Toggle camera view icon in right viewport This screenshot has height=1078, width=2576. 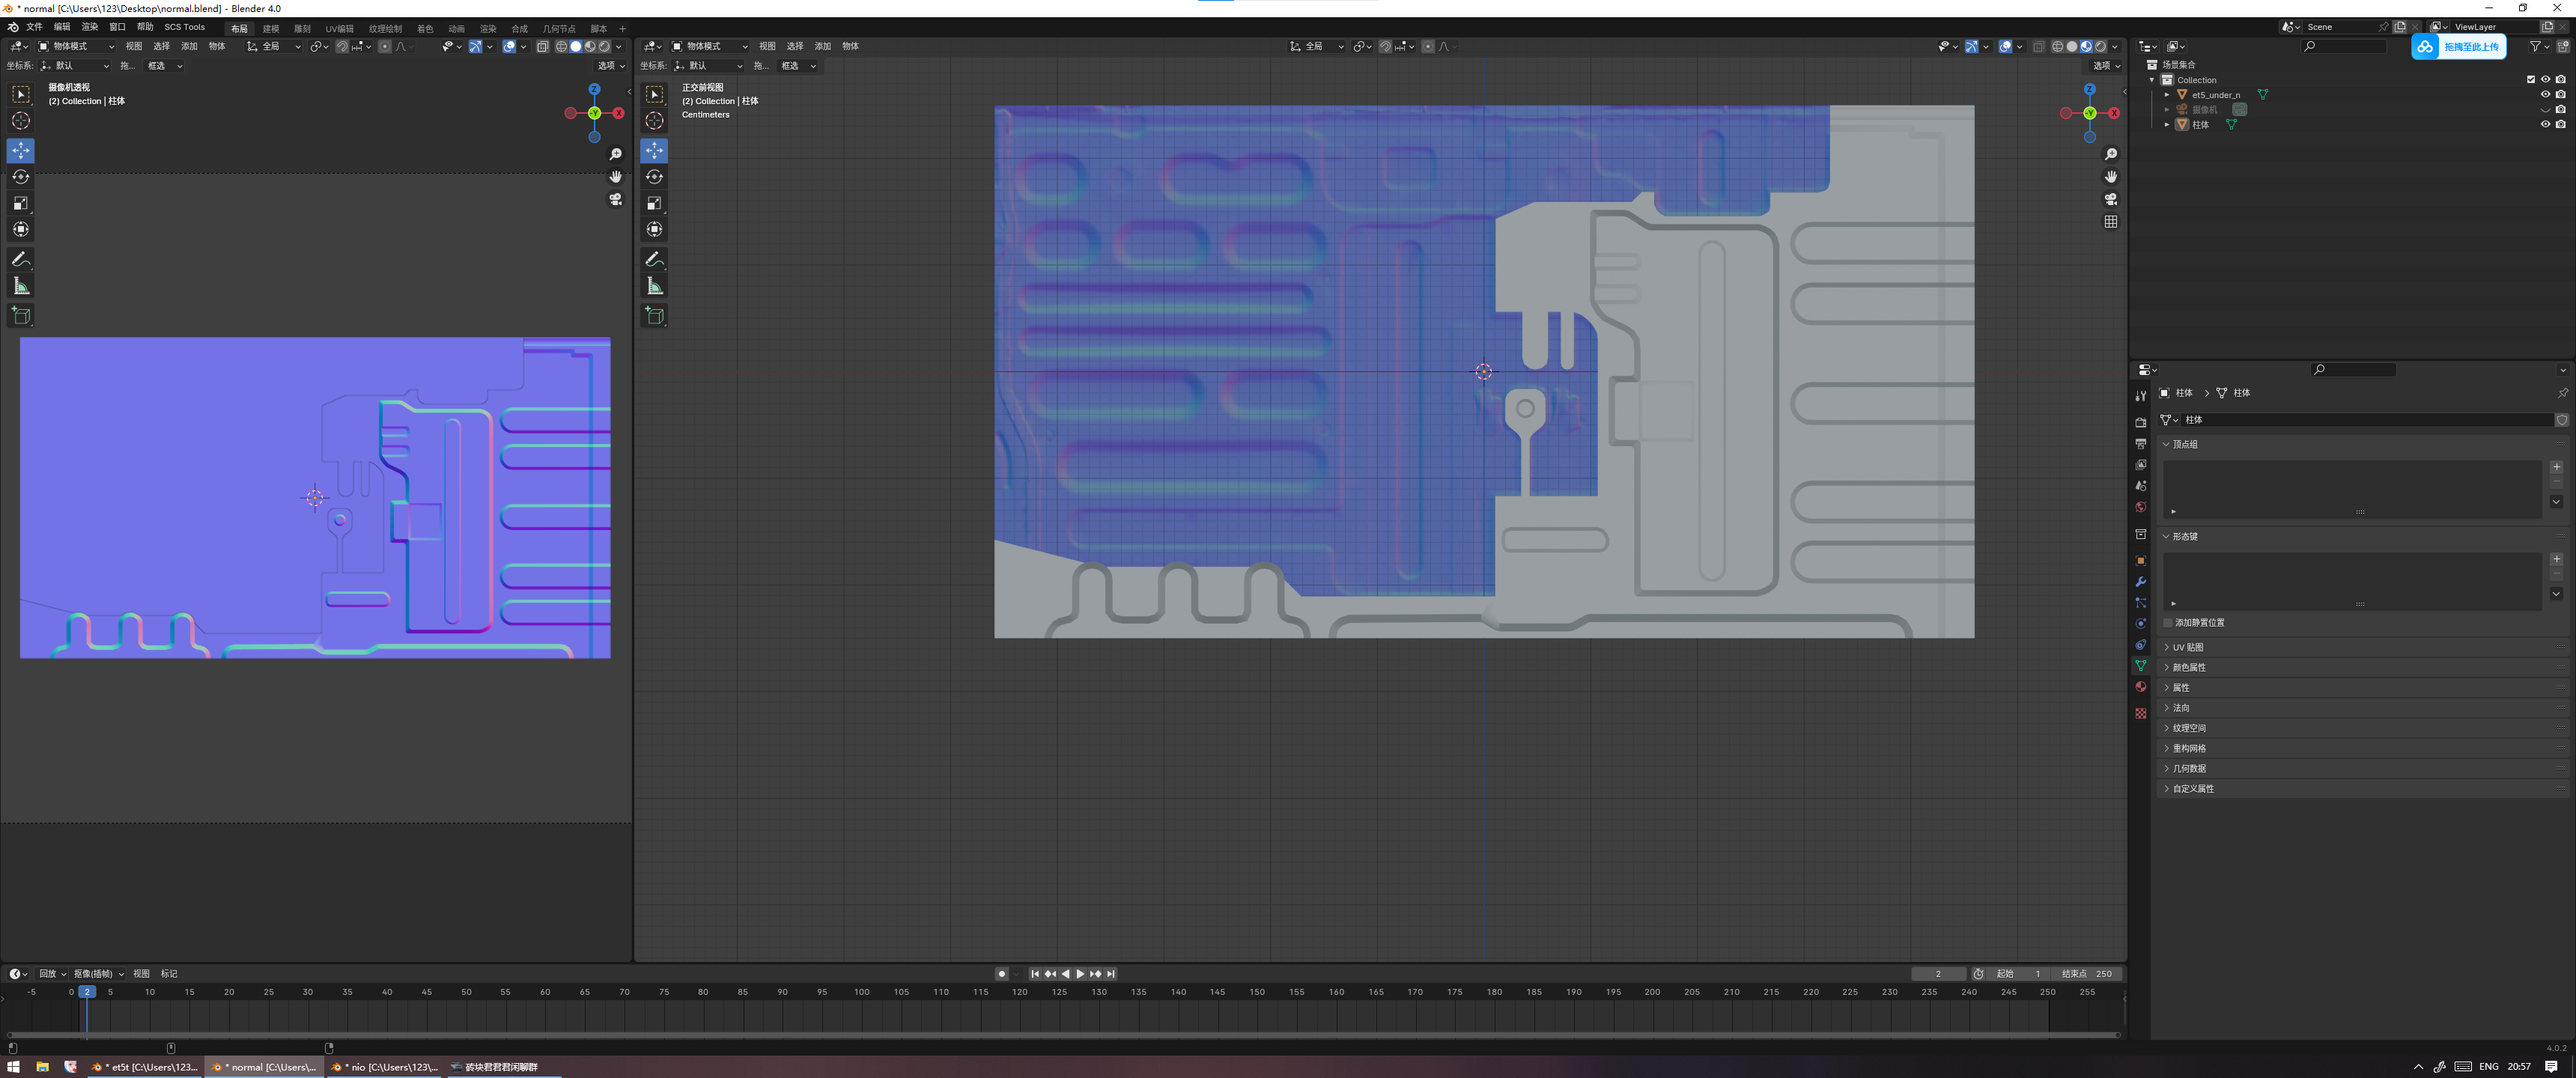2110,199
